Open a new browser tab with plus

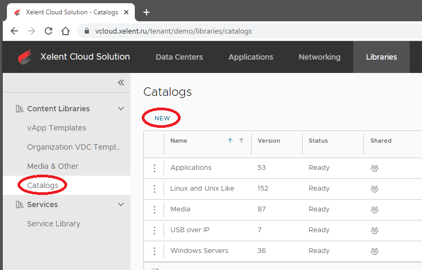pos(147,12)
